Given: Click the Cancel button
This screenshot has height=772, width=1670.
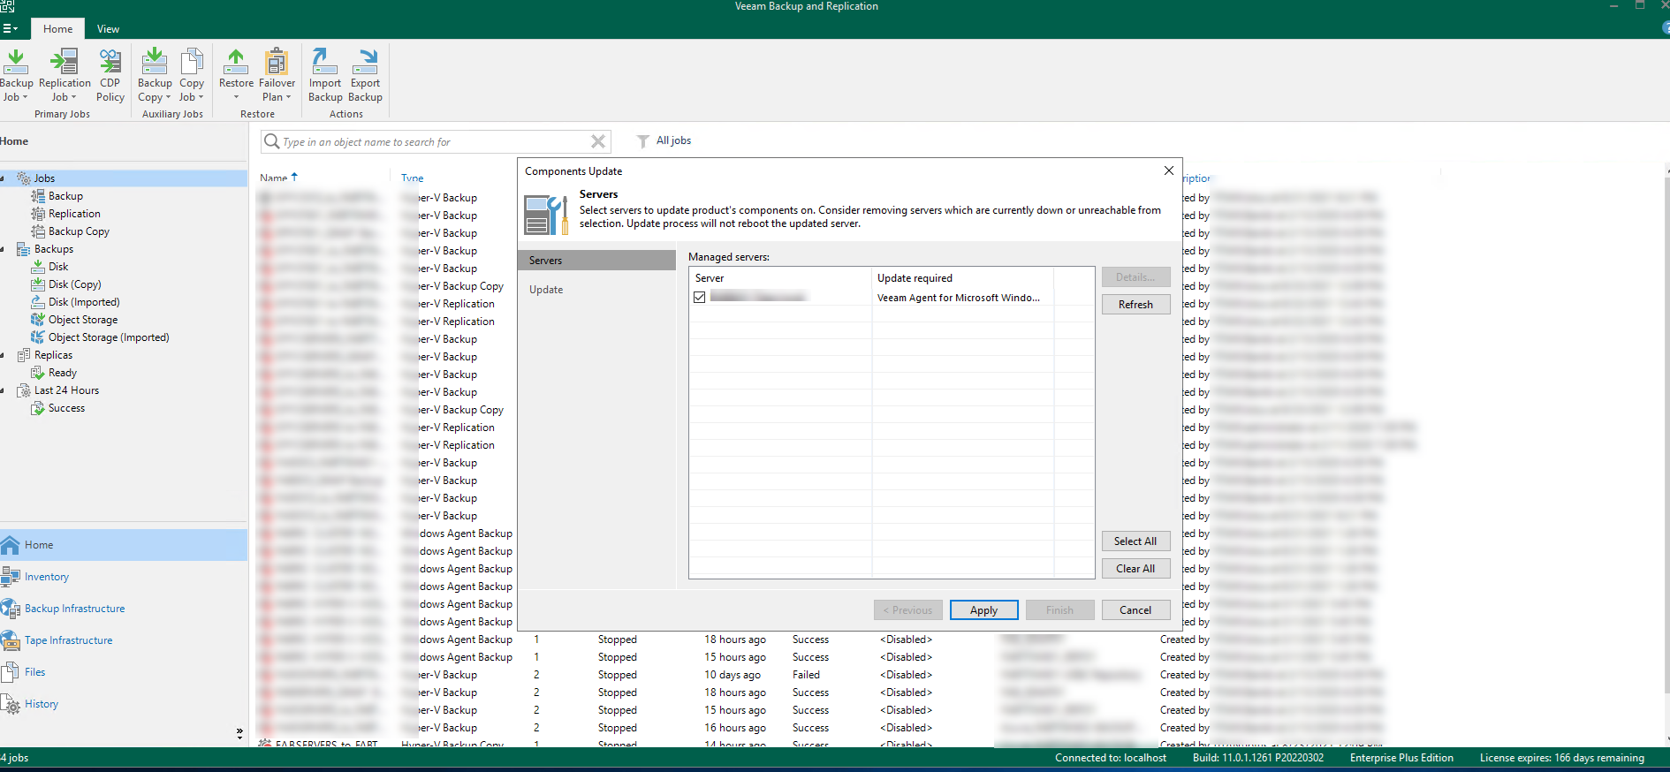Looking at the screenshot, I should point(1135,610).
